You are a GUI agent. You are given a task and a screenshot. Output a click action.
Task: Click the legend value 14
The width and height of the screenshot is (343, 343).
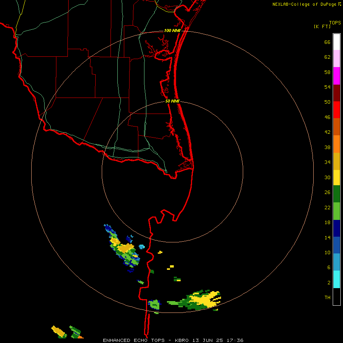[x=327, y=237]
